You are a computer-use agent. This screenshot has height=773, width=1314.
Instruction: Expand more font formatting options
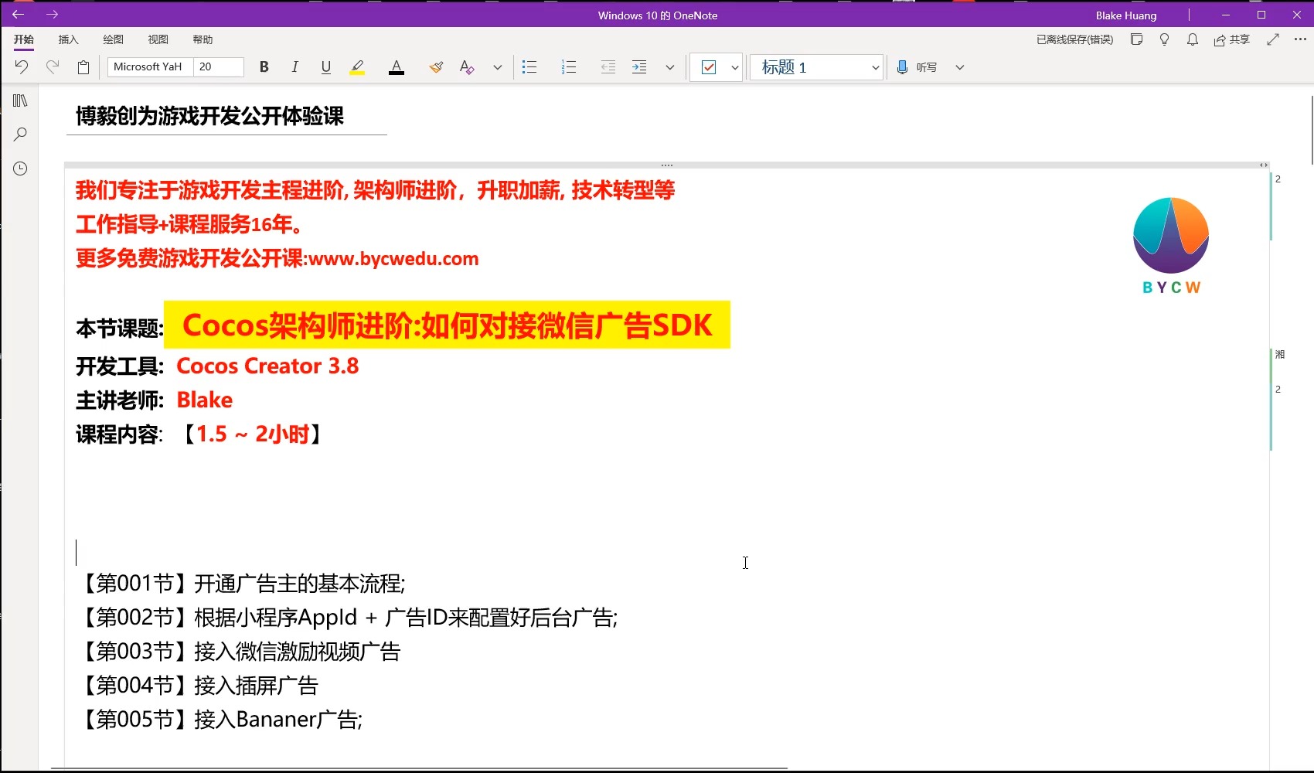[x=498, y=67]
